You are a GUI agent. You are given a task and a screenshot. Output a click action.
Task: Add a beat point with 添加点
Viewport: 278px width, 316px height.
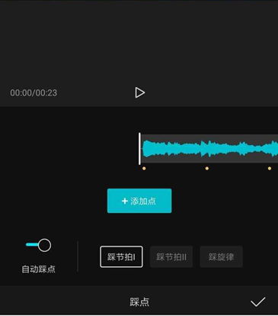(139, 201)
